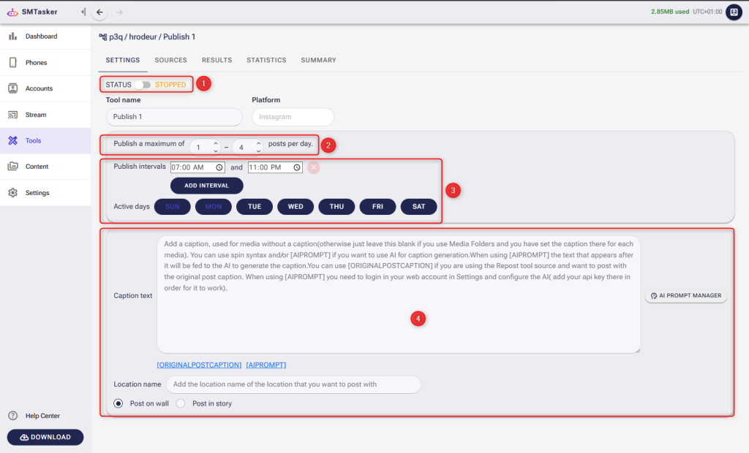Switch to the SOURCES tab

coord(170,60)
